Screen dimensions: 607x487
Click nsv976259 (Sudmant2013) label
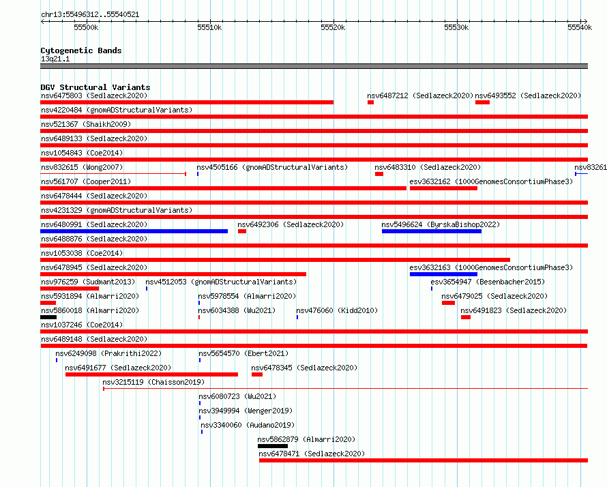click(88, 282)
